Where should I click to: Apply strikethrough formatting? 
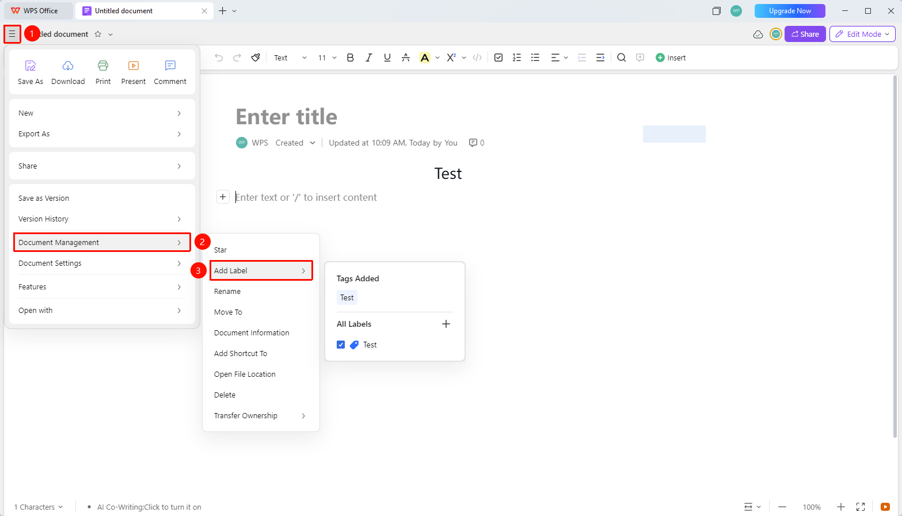pos(406,58)
